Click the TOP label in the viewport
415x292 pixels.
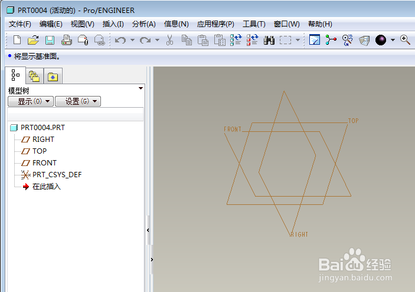353,121
